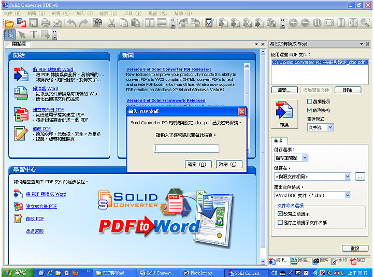Click the 取消 (C) button in password dialog
Image resolution: width=374 pixels, height=277 pixels.
click(x=229, y=164)
